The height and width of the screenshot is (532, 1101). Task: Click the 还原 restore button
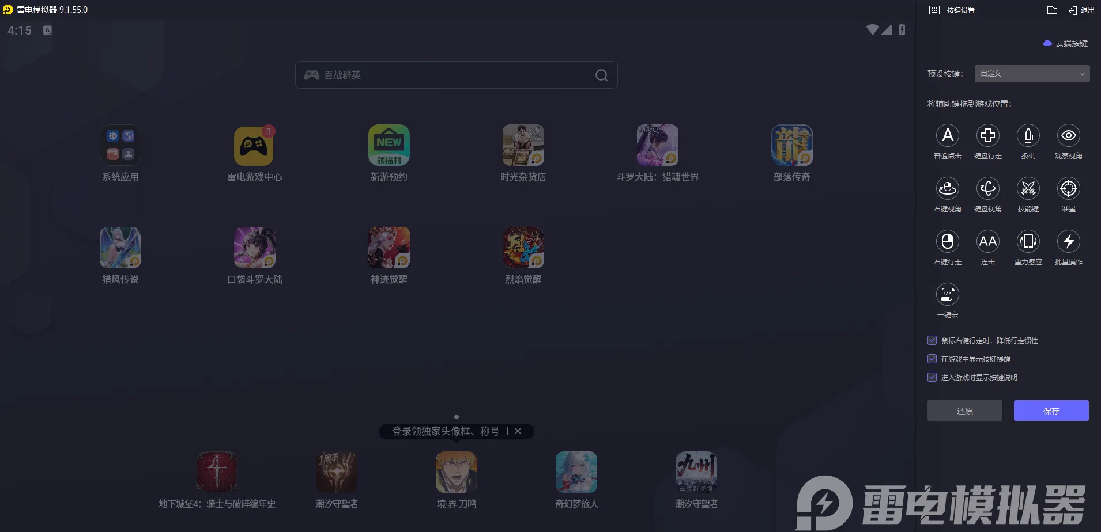[x=965, y=411]
